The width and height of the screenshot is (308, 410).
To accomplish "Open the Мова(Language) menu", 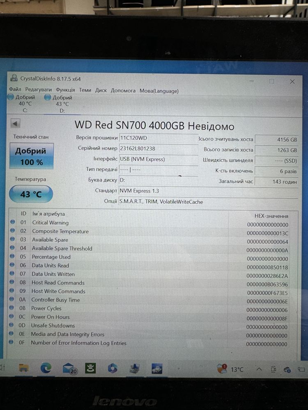I will click(159, 91).
